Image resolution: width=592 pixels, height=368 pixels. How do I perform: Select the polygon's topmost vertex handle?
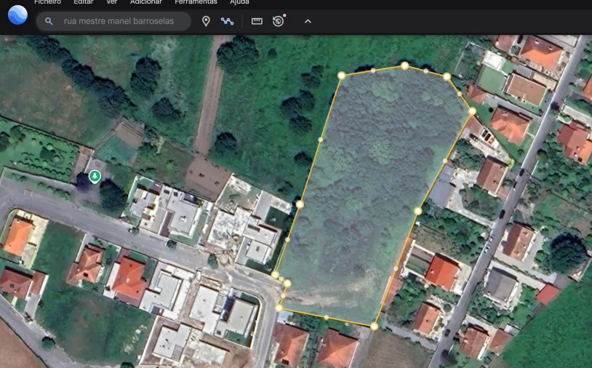405,65
